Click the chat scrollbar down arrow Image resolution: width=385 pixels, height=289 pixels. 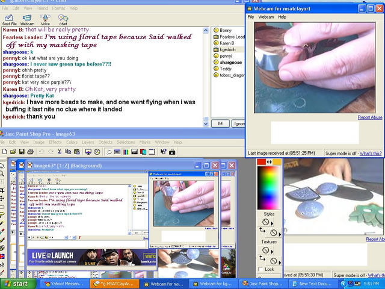206,124
